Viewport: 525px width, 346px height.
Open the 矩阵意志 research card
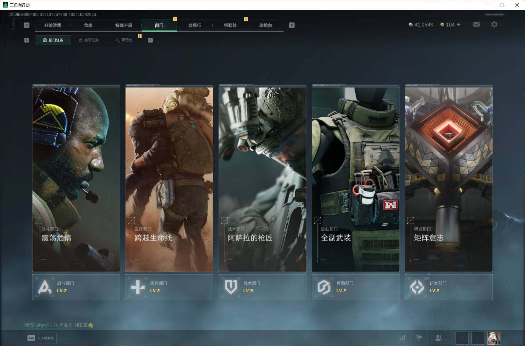[x=449, y=178]
